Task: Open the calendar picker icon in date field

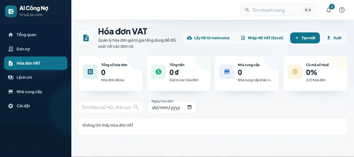Action: click(190, 107)
